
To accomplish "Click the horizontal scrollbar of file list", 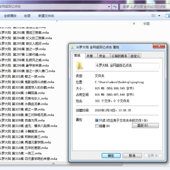I will point(61,164).
